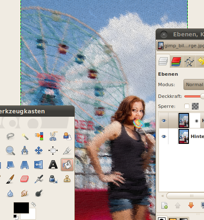
Task: Select the Scissors Select tool
Action: click(x=53, y=136)
